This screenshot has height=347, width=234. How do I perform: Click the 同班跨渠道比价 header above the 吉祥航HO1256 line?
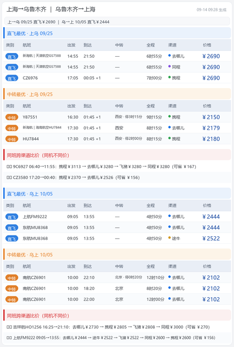117,316
